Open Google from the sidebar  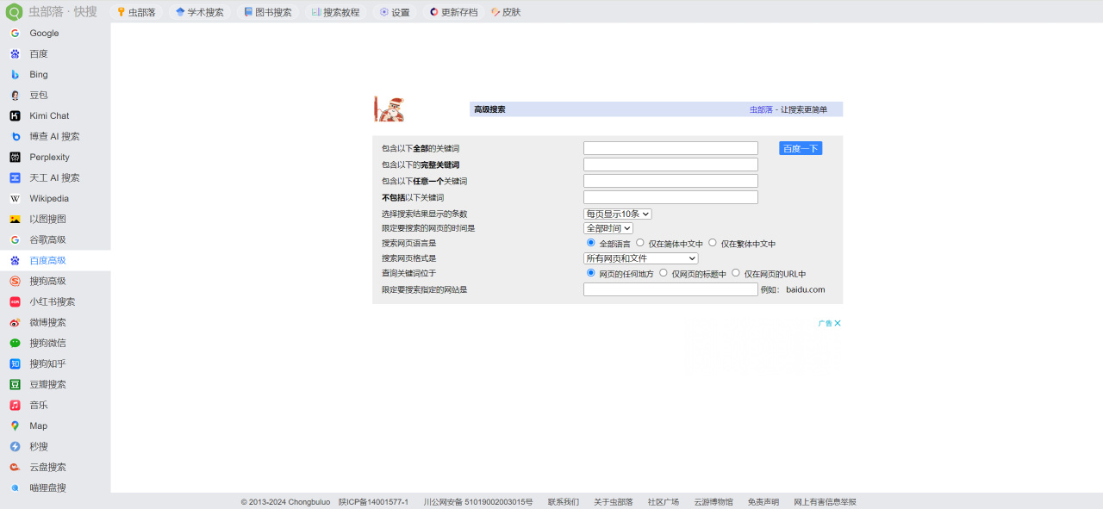pos(55,33)
